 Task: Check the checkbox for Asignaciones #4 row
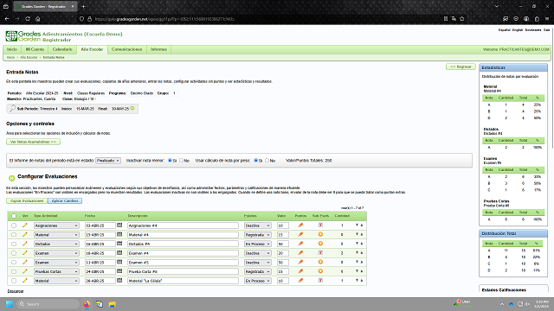[x=14, y=225]
